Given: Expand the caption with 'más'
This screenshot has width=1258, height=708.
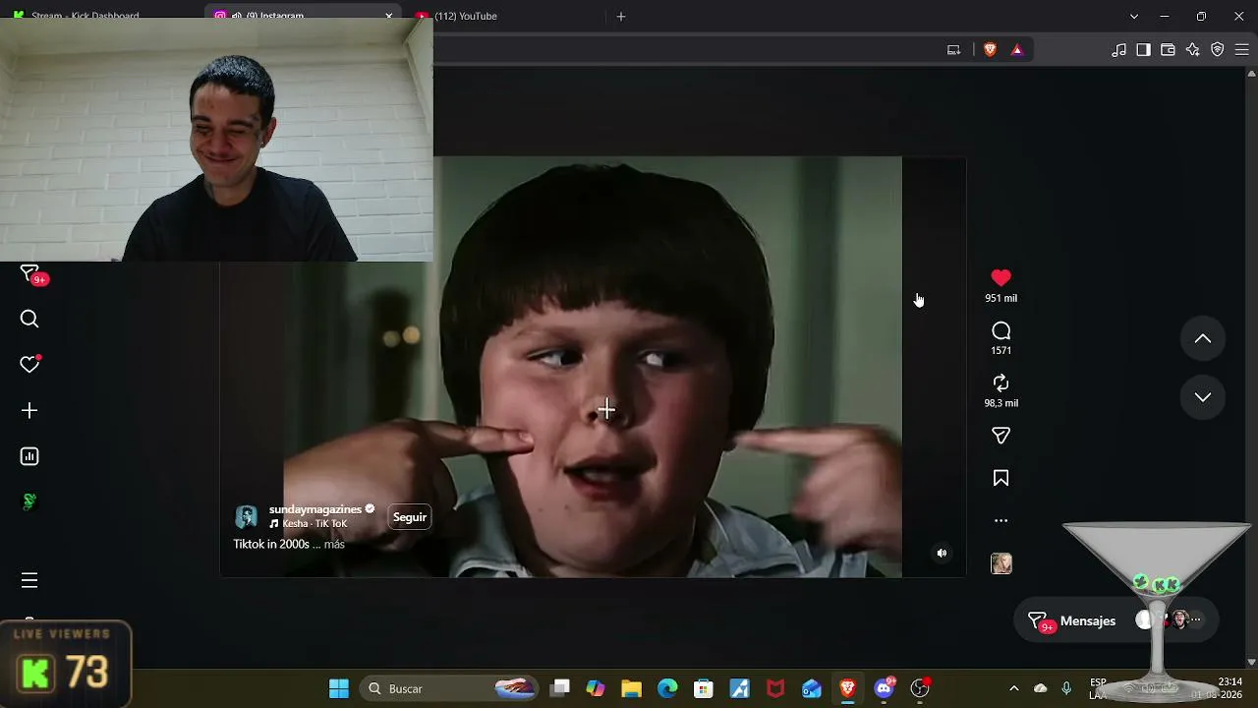Looking at the screenshot, I should point(334,544).
